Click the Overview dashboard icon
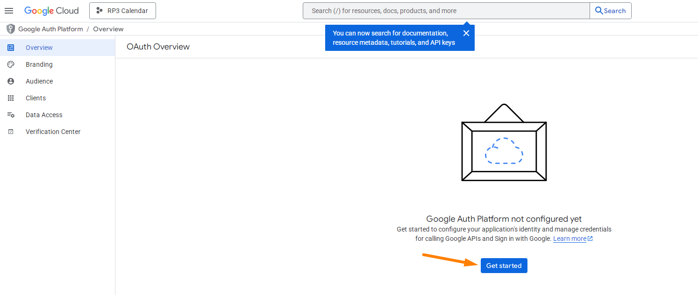The height and width of the screenshot is (295, 698). pyautogui.click(x=11, y=48)
